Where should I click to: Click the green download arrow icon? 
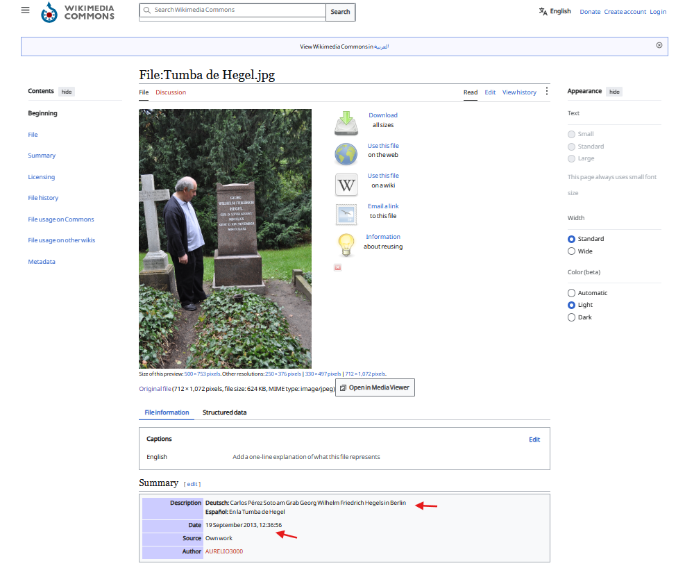pos(346,123)
